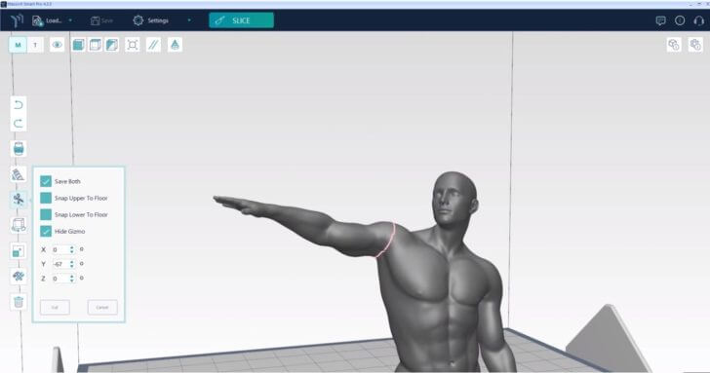Enable Snap Upper To Floor checkbox
710x373 pixels.
pyautogui.click(x=46, y=198)
